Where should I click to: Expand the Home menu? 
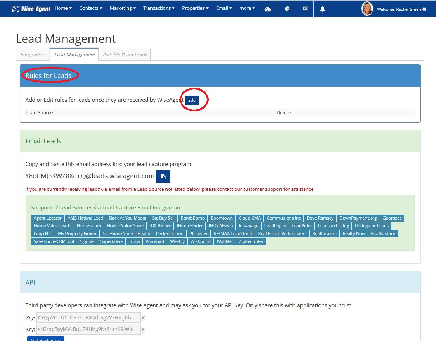63,8
